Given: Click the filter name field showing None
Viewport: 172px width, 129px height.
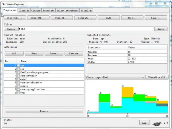Looking at the screenshot, I should (86, 29).
